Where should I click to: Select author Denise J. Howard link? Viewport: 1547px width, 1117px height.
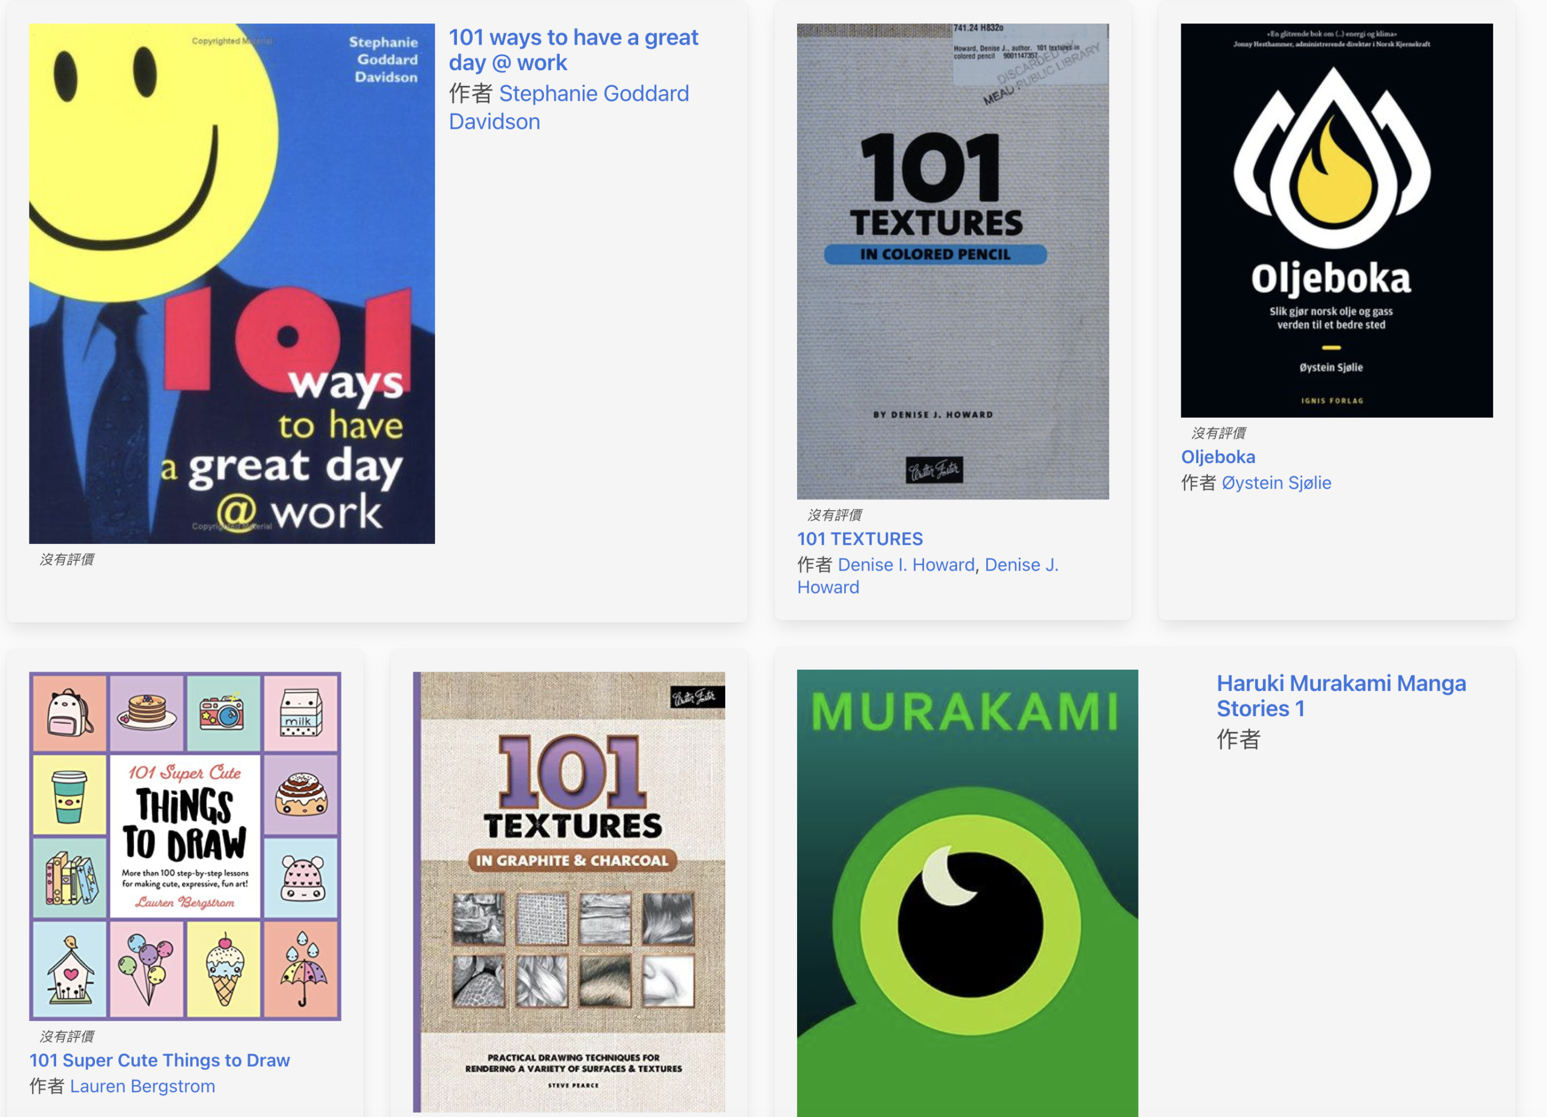click(1021, 565)
